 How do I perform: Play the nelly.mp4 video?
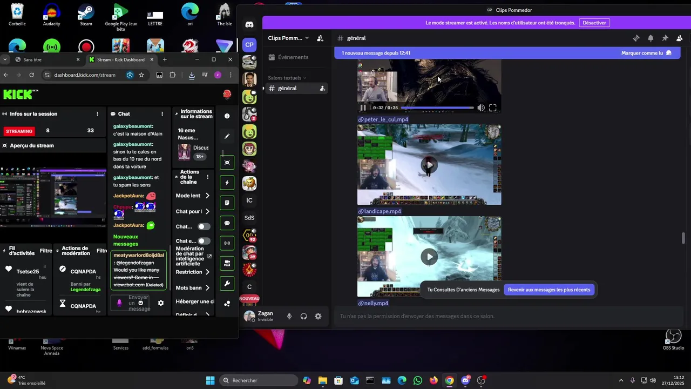coord(429,257)
